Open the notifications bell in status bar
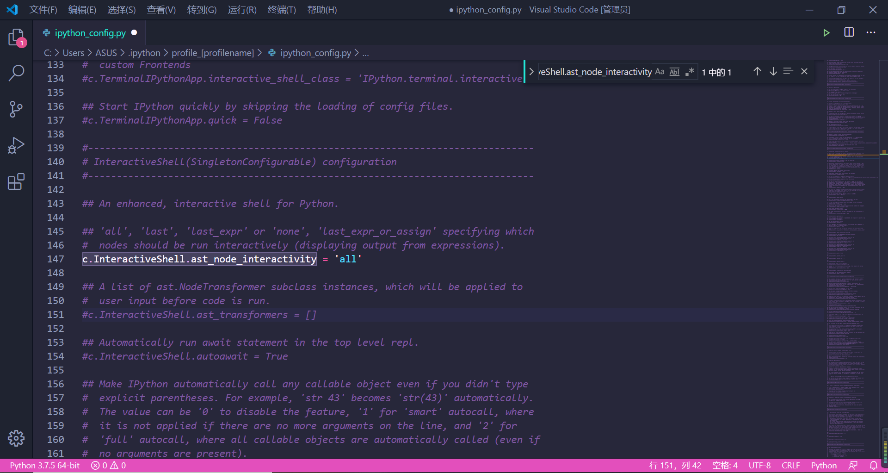The height and width of the screenshot is (473, 888). click(x=874, y=466)
